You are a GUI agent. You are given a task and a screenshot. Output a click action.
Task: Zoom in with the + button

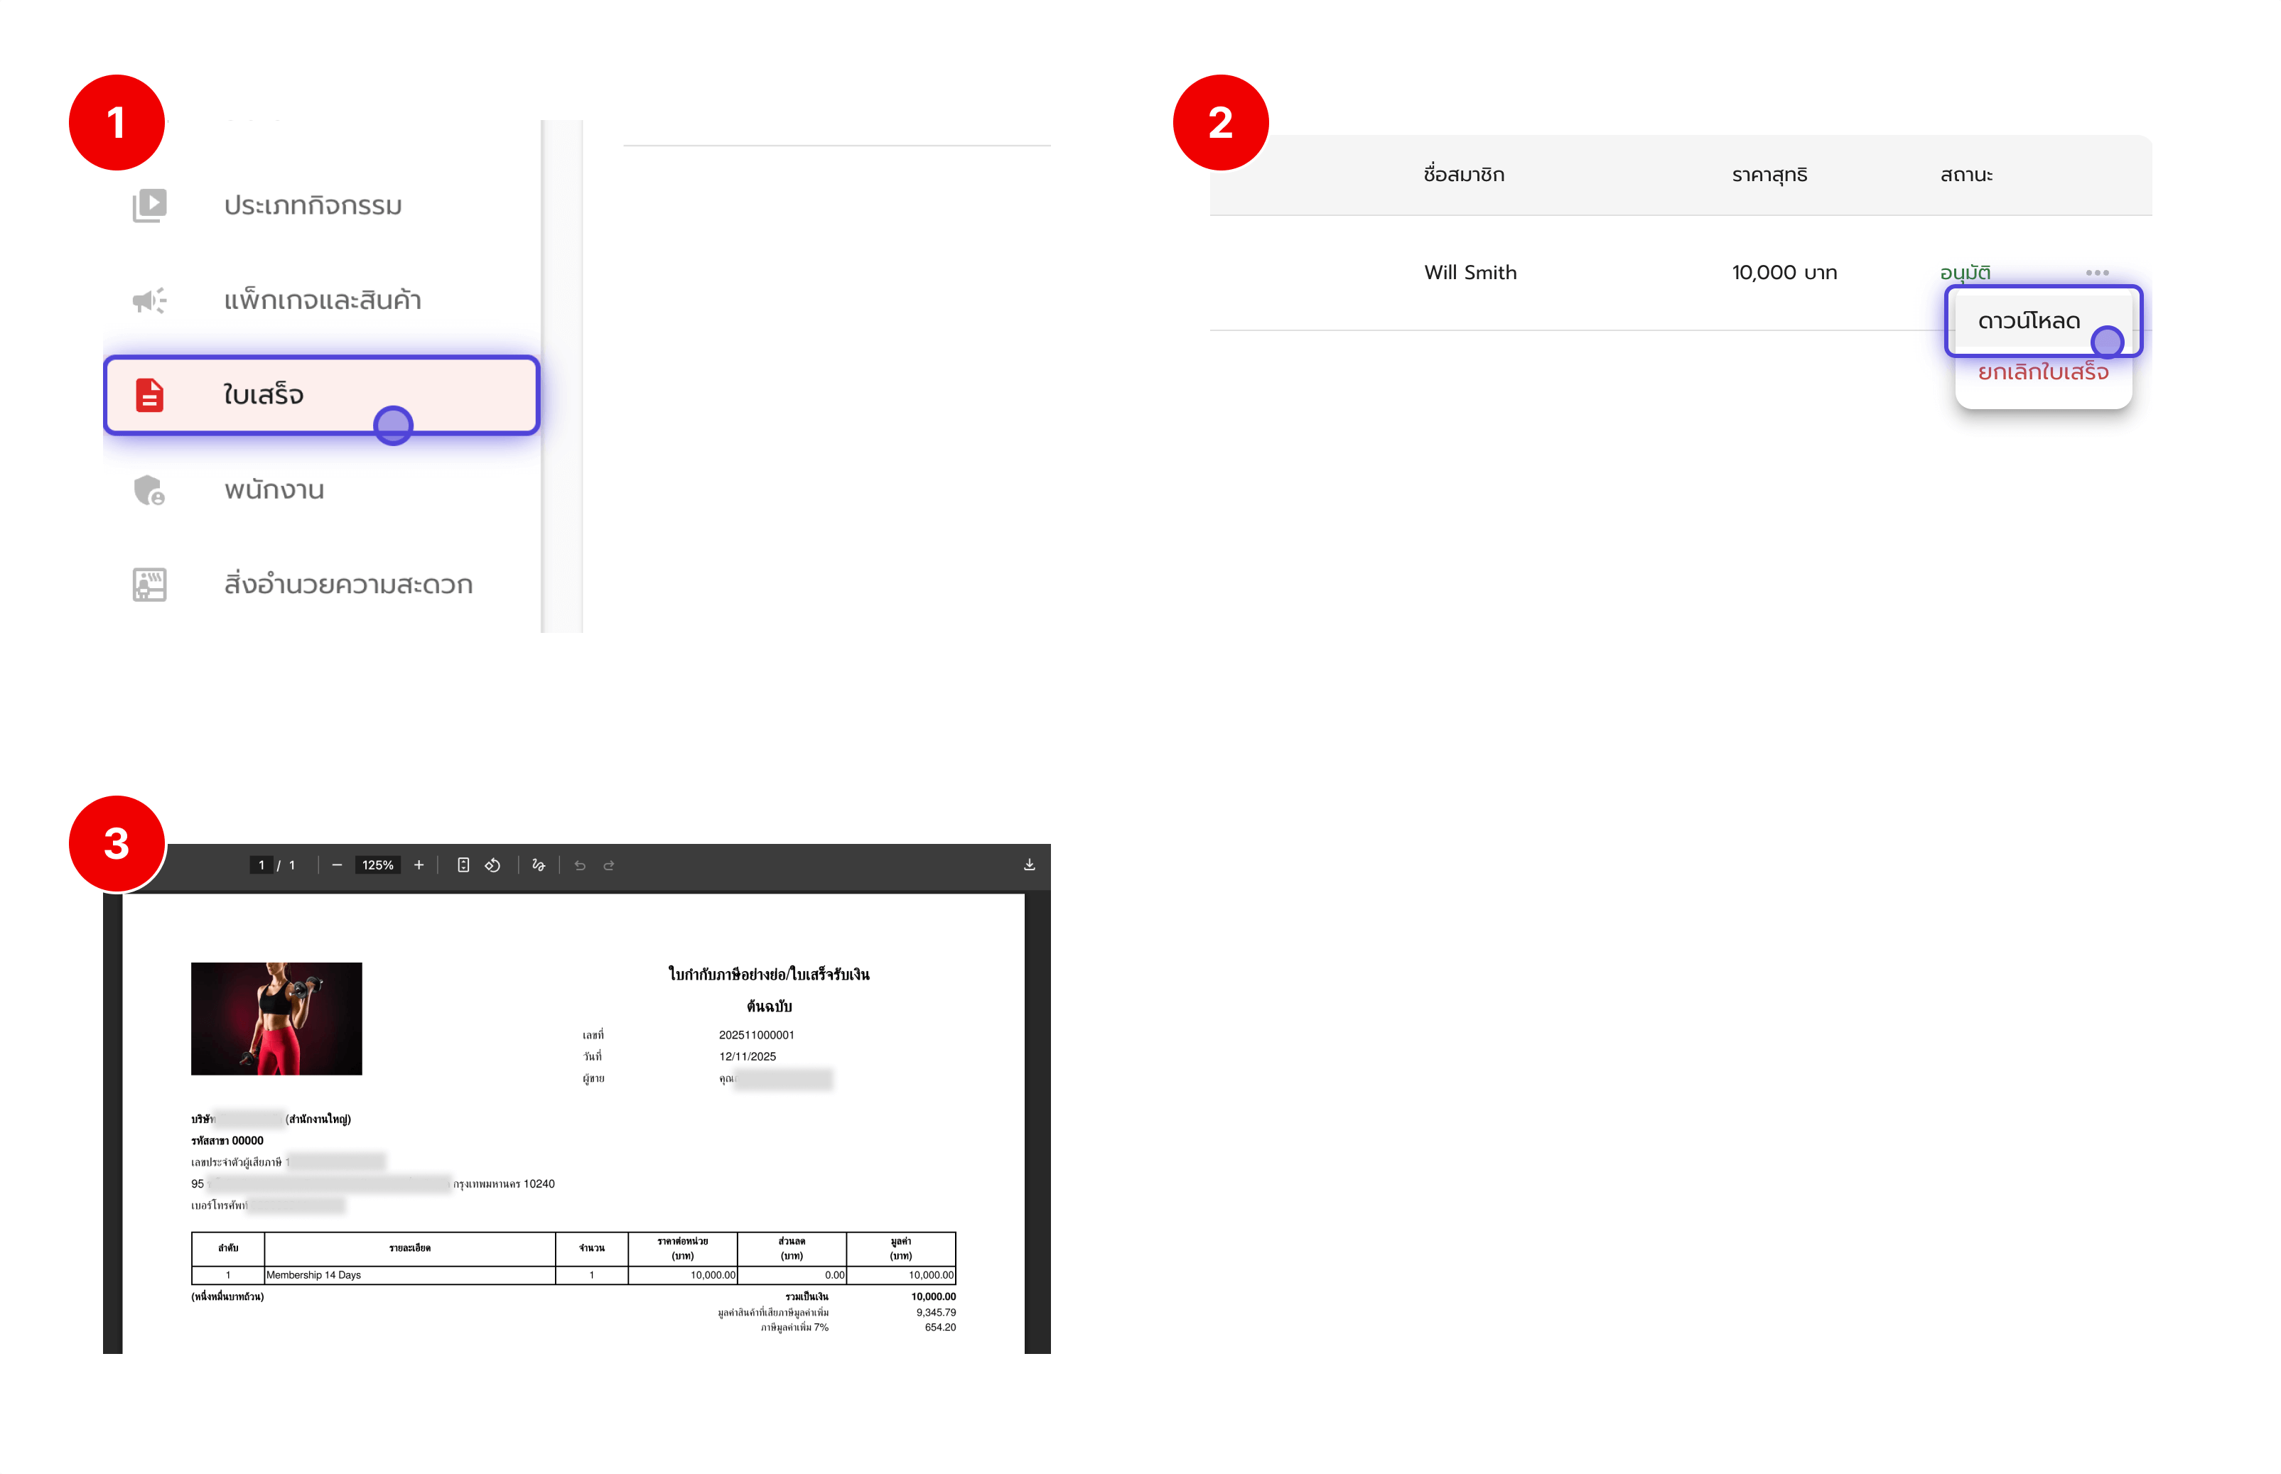coord(419,865)
